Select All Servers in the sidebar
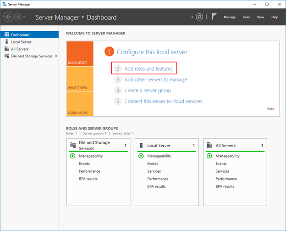Image resolution: width=286 pixels, height=231 pixels. 29,49
